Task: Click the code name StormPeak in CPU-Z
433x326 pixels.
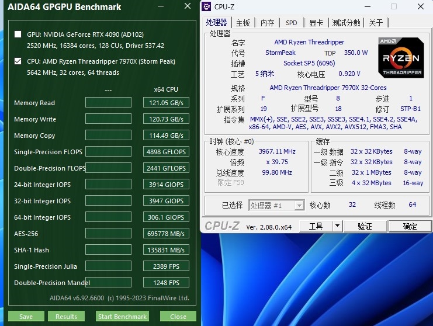Action: coord(280,53)
